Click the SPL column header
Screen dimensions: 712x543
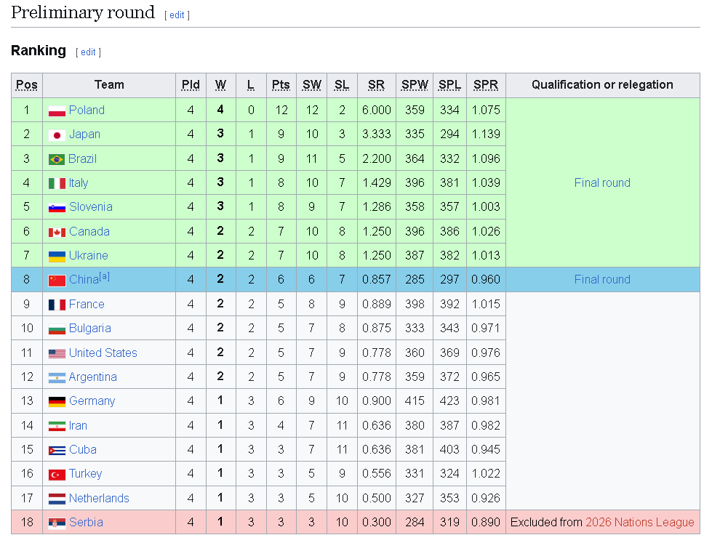pos(449,85)
